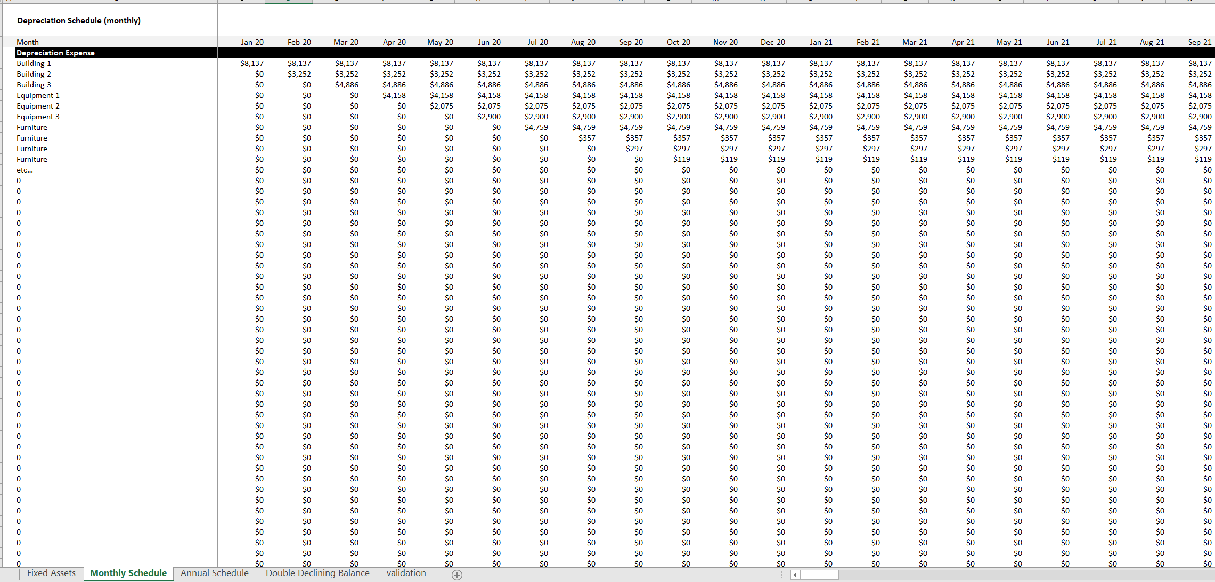1215x582 pixels.
Task: Add a new sheet with plus icon
Action: click(x=456, y=575)
